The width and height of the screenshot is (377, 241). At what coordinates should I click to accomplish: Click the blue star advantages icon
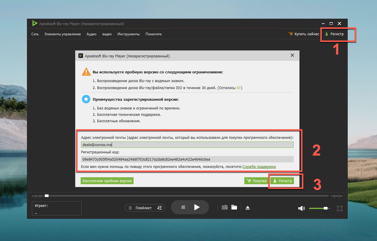point(86,99)
